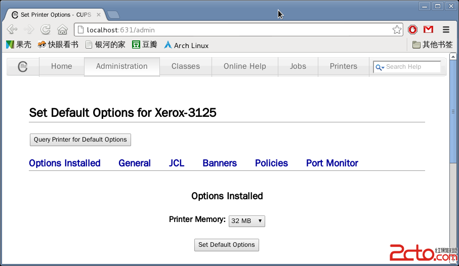Select the Administration tab
This screenshot has width=459, height=266.
(x=122, y=66)
